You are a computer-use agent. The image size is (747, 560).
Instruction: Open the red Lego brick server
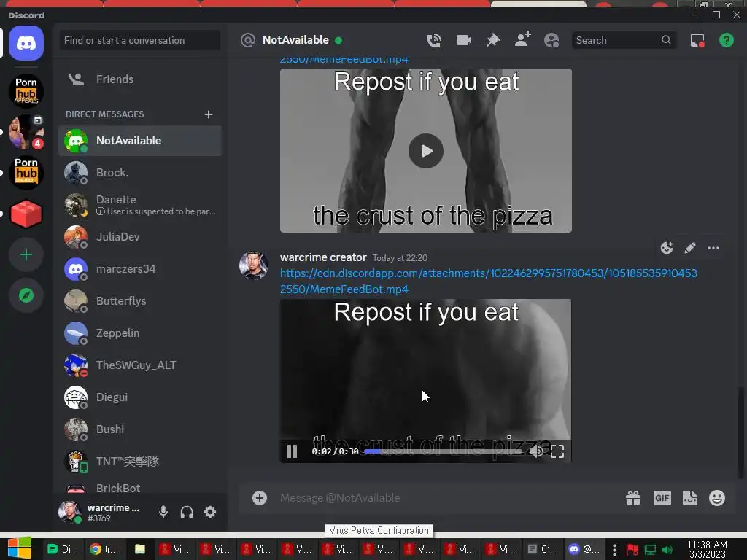(x=26, y=214)
